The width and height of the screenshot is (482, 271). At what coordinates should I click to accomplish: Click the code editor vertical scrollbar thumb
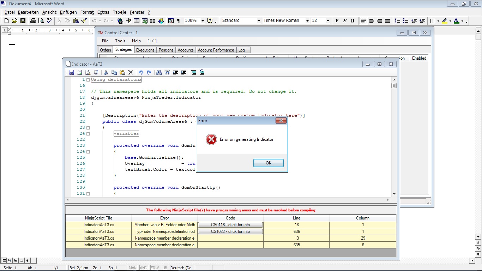(x=394, y=85)
